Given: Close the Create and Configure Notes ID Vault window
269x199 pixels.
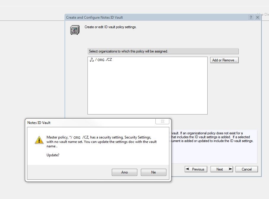Looking at the screenshot, I should point(257,17).
